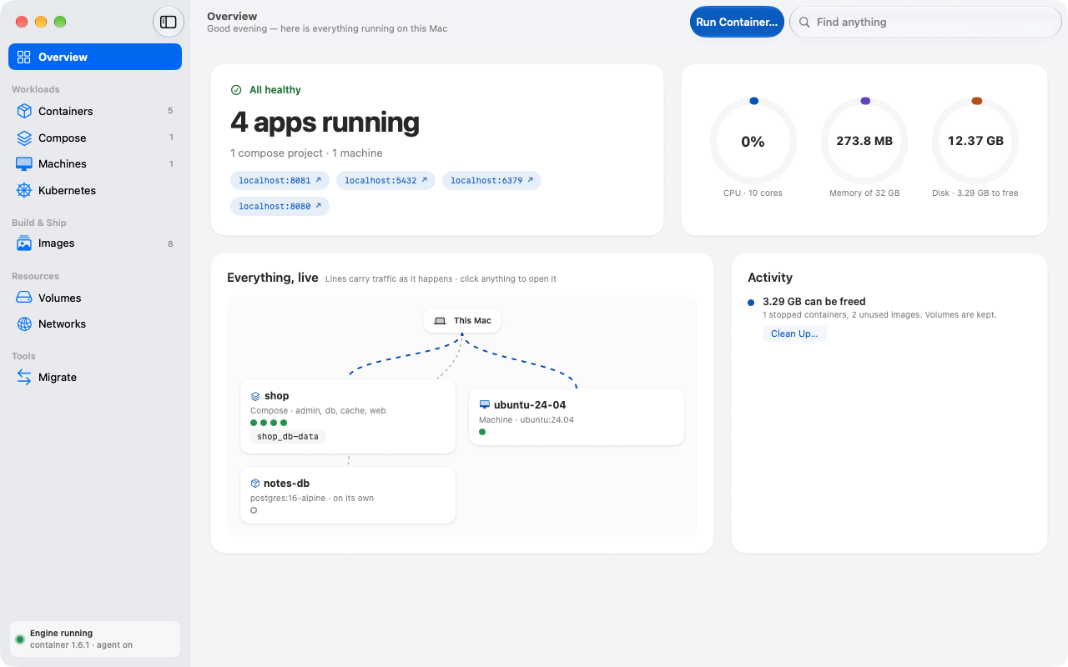This screenshot has width=1068, height=667.
Task: Click the Memory 273.8 MB gauge
Action: tap(864, 141)
